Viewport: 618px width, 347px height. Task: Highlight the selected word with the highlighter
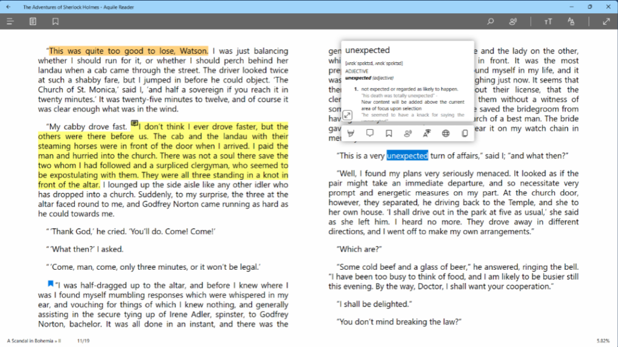(350, 133)
